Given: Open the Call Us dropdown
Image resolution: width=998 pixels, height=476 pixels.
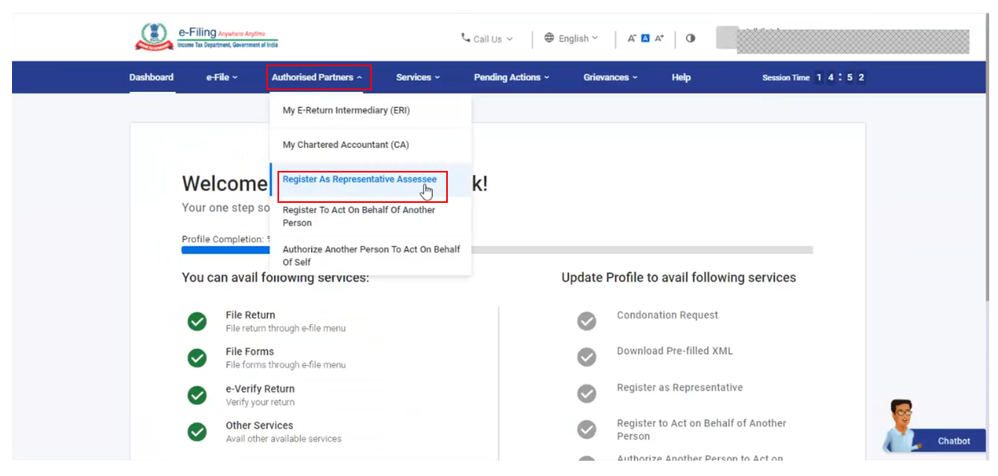Looking at the screenshot, I should [487, 38].
